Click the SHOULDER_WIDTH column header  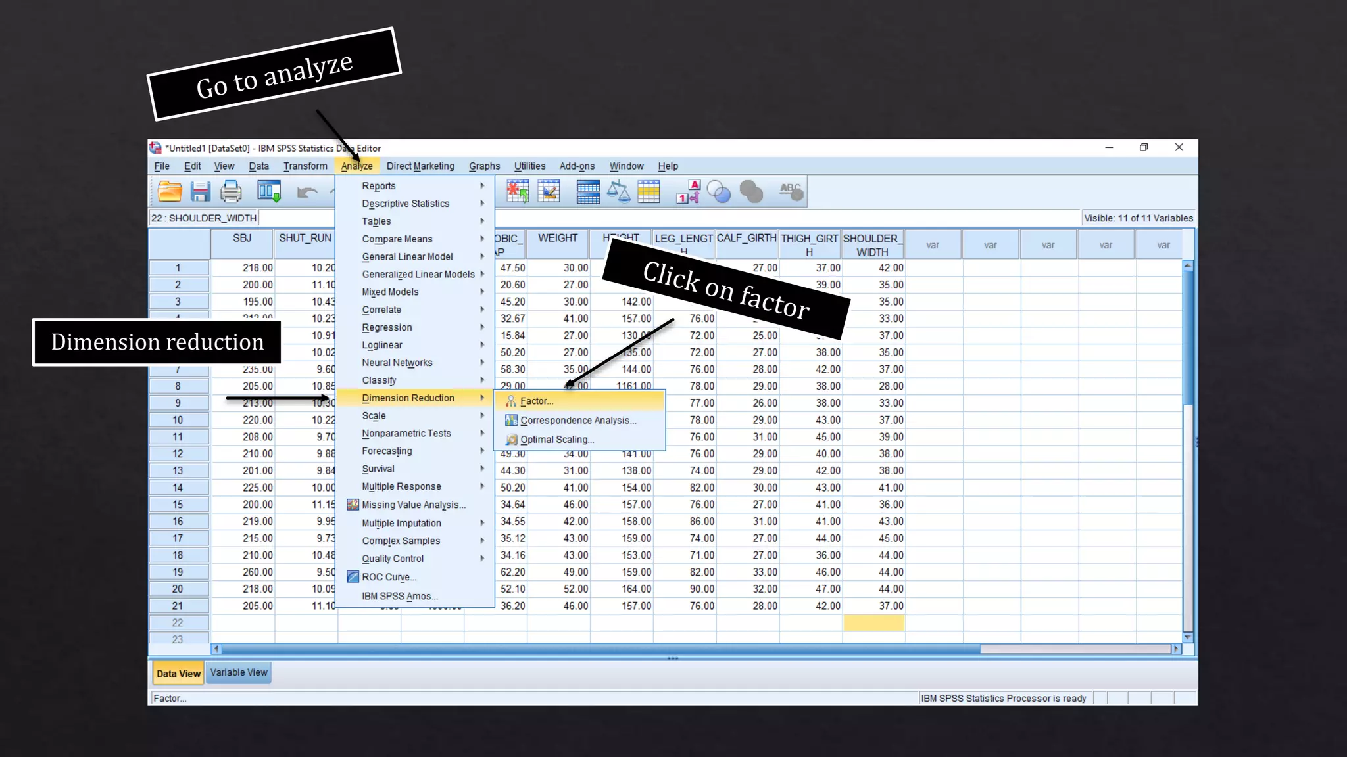(873, 245)
